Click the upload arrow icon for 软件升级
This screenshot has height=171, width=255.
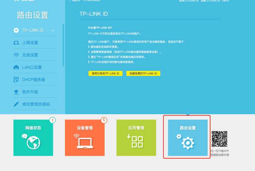[x=16, y=92]
